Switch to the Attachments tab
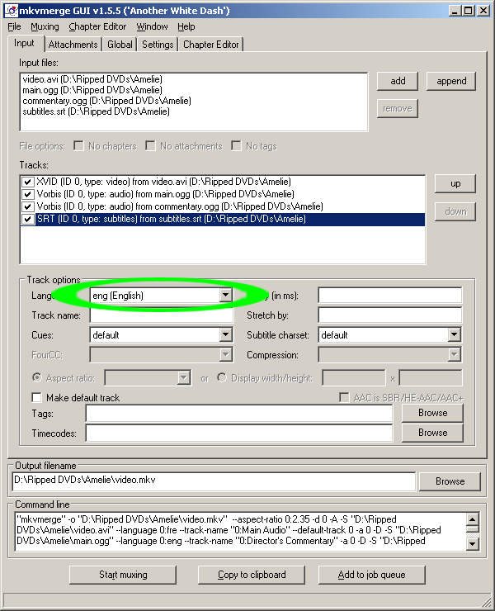The height and width of the screenshot is (611, 495). click(x=73, y=45)
